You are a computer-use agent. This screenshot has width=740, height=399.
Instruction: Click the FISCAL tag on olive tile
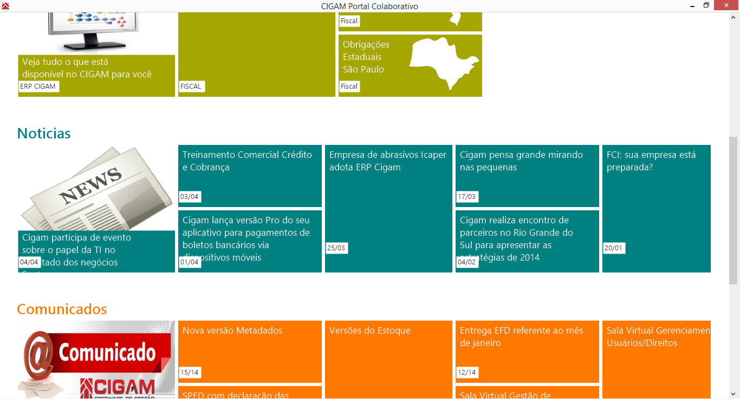[191, 87]
